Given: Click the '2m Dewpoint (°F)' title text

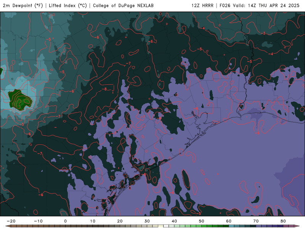Looking at the screenshot, I should (23, 6).
